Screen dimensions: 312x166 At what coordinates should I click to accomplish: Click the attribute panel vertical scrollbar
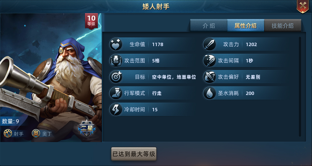(x=300, y=87)
